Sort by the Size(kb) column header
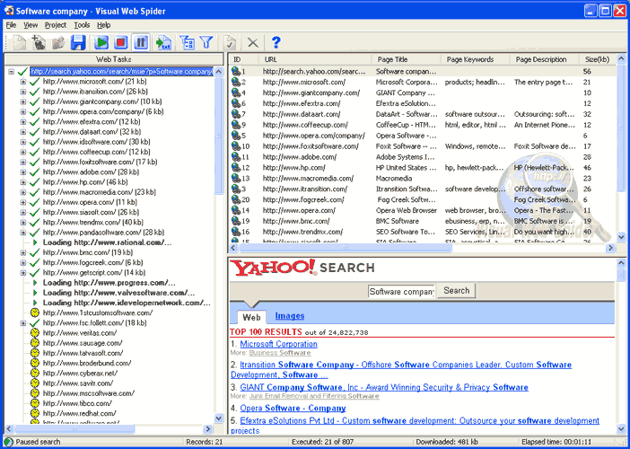 (598, 59)
